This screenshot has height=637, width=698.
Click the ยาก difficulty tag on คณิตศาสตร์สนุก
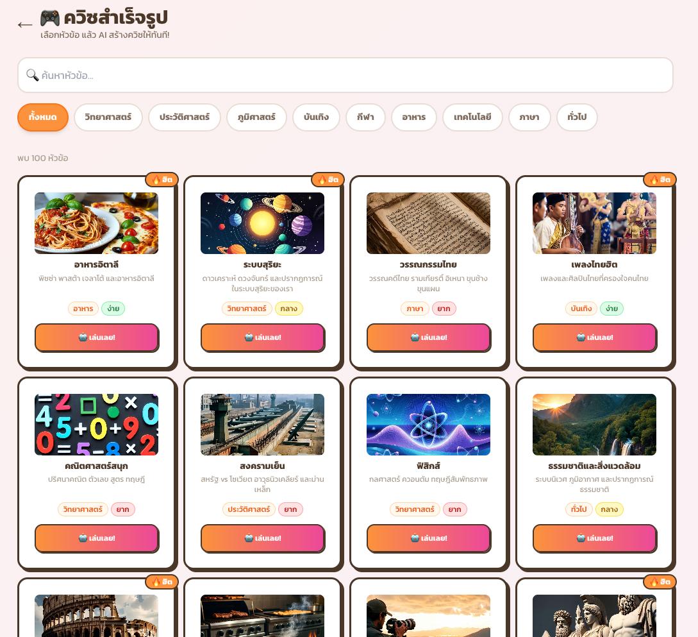click(123, 509)
